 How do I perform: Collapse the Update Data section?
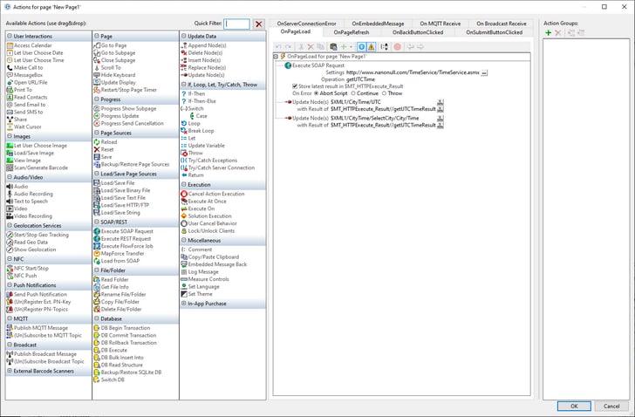click(x=184, y=36)
